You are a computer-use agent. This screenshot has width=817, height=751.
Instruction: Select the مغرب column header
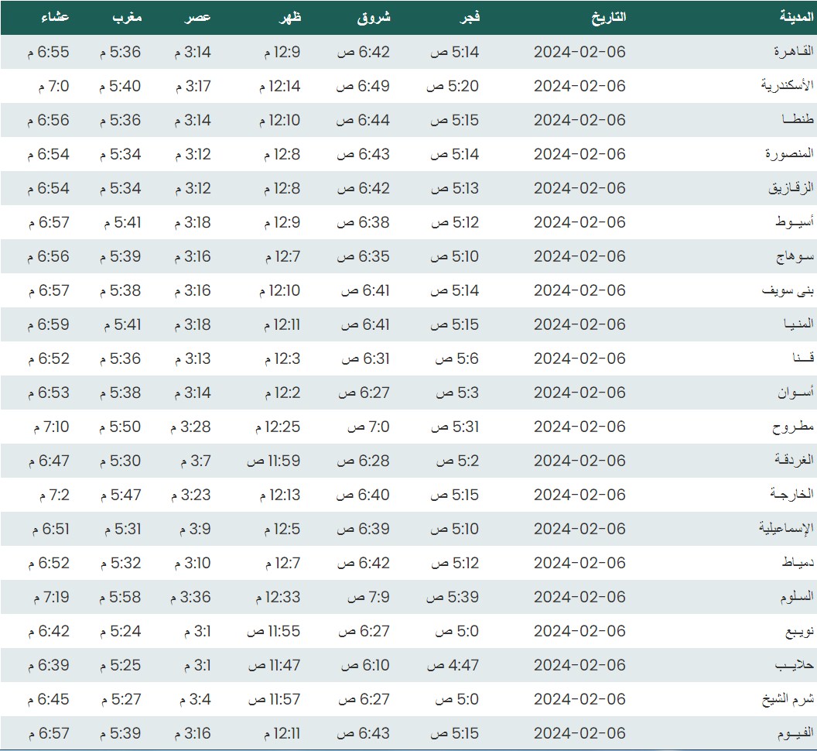click(x=124, y=17)
